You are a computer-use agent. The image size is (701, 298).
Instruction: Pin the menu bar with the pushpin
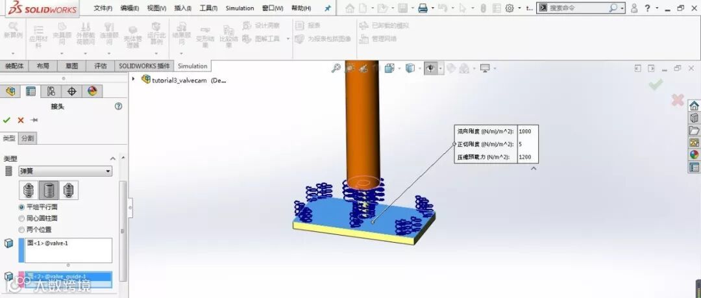point(328,8)
